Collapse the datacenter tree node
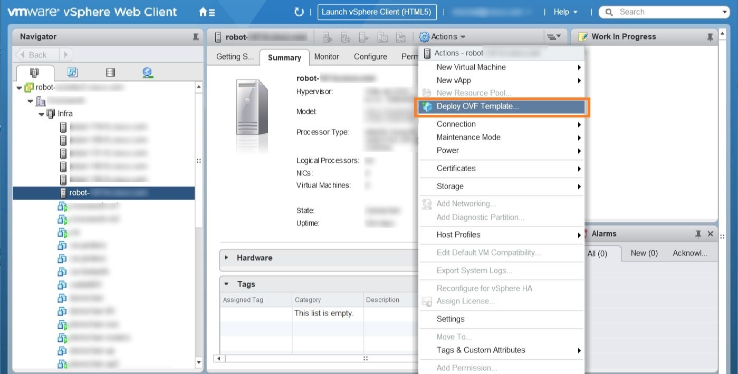 (31, 101)
